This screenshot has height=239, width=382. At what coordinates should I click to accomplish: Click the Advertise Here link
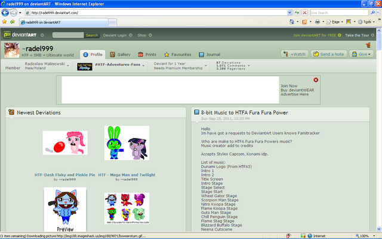(294, 94)
